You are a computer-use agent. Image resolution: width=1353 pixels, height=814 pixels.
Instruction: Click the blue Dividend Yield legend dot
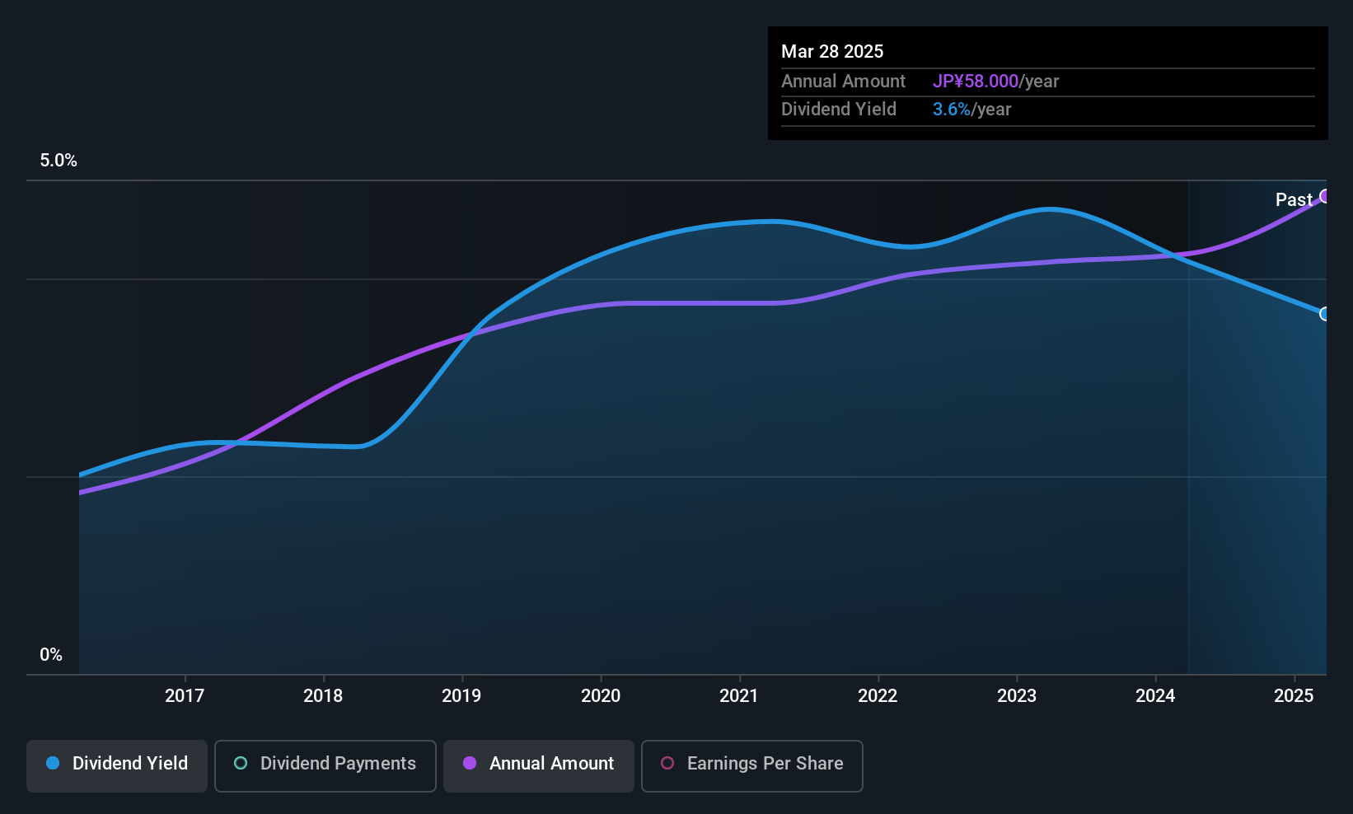coord(53,764)
